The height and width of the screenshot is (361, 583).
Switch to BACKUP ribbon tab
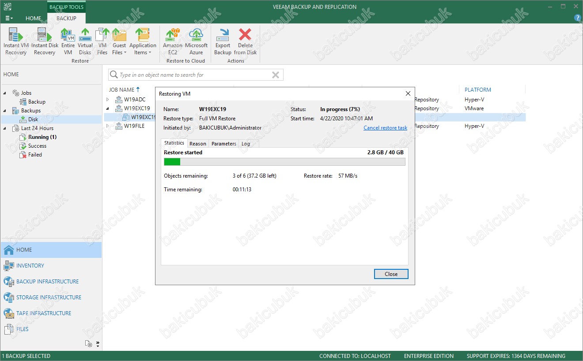coord(66,18)
